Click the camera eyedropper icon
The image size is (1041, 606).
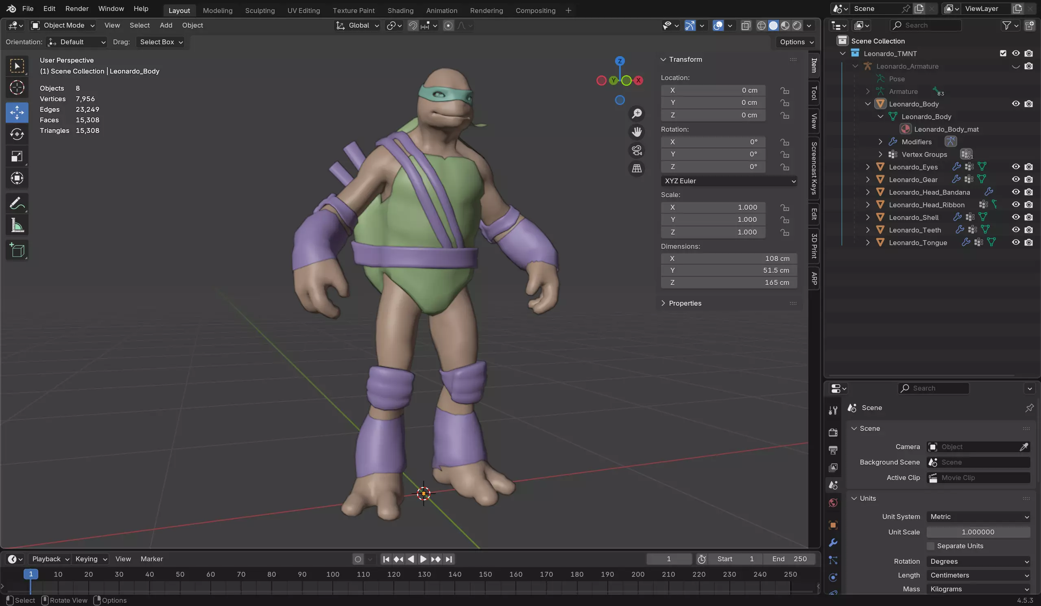[1024, 447]
